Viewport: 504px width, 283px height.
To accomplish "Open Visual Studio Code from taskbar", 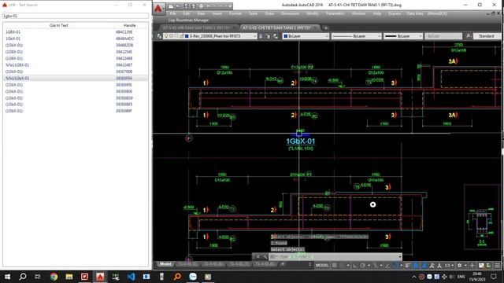I will [131, 277].
